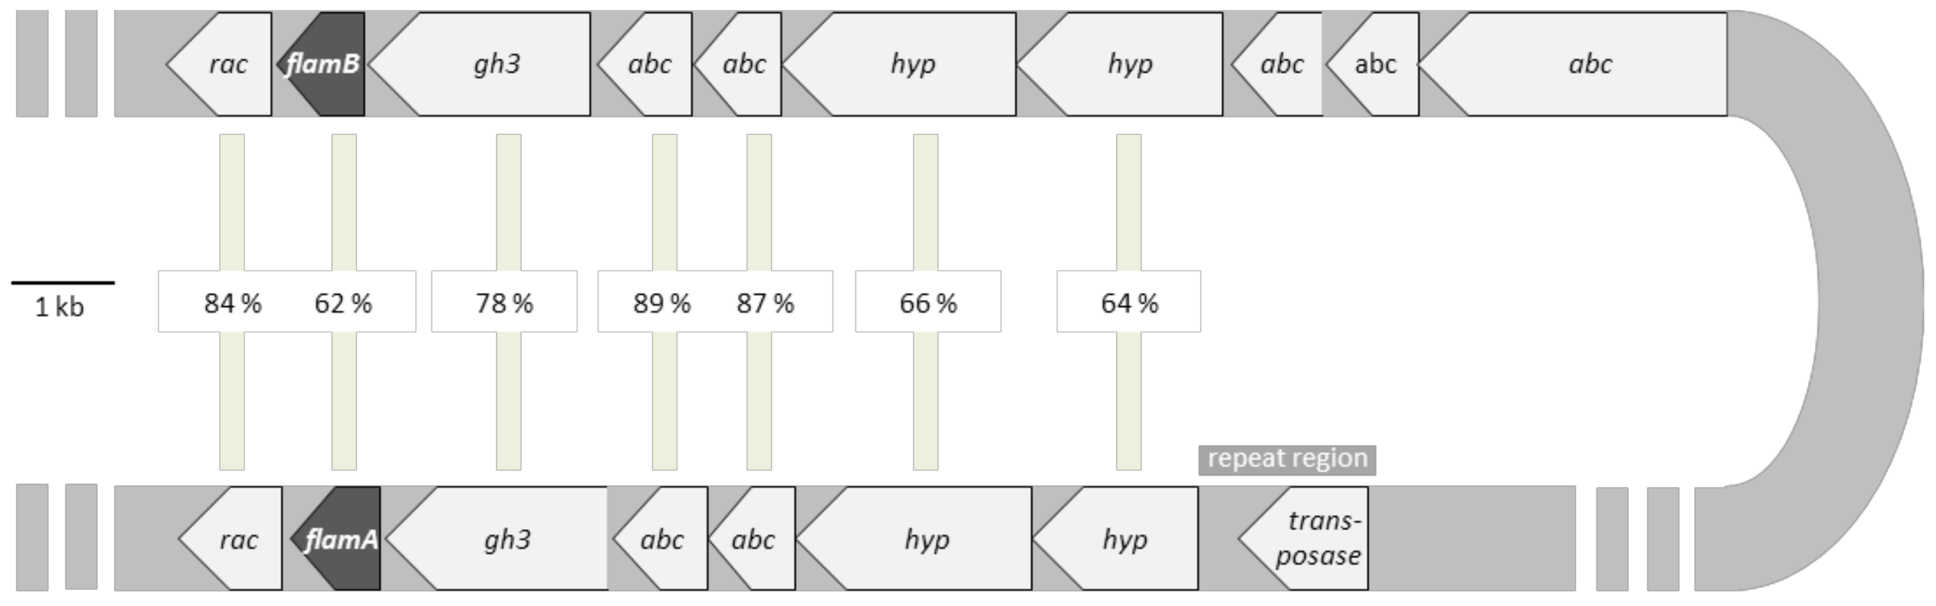Click the 62 % identity label
The image size is (1936, 606).
[343, 304]
